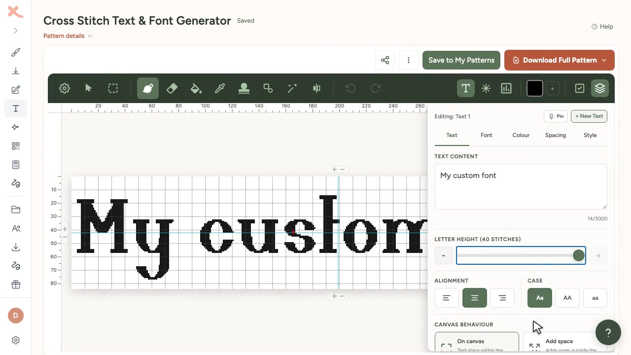Open the gift icon in left sidebar

tap(16, 284)
